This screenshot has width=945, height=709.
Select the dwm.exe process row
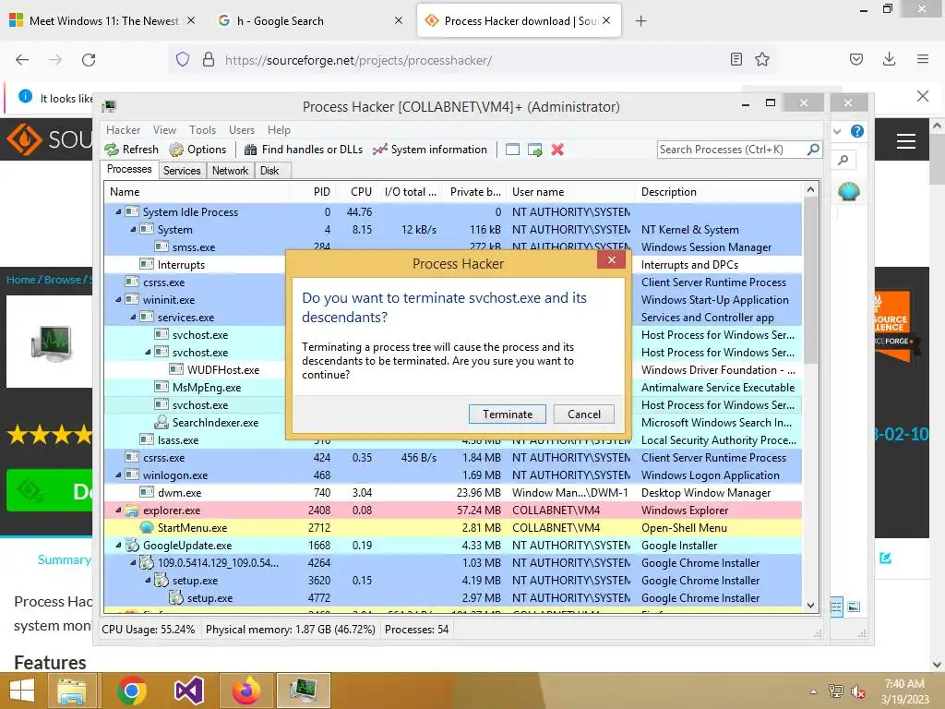point(452,493)
